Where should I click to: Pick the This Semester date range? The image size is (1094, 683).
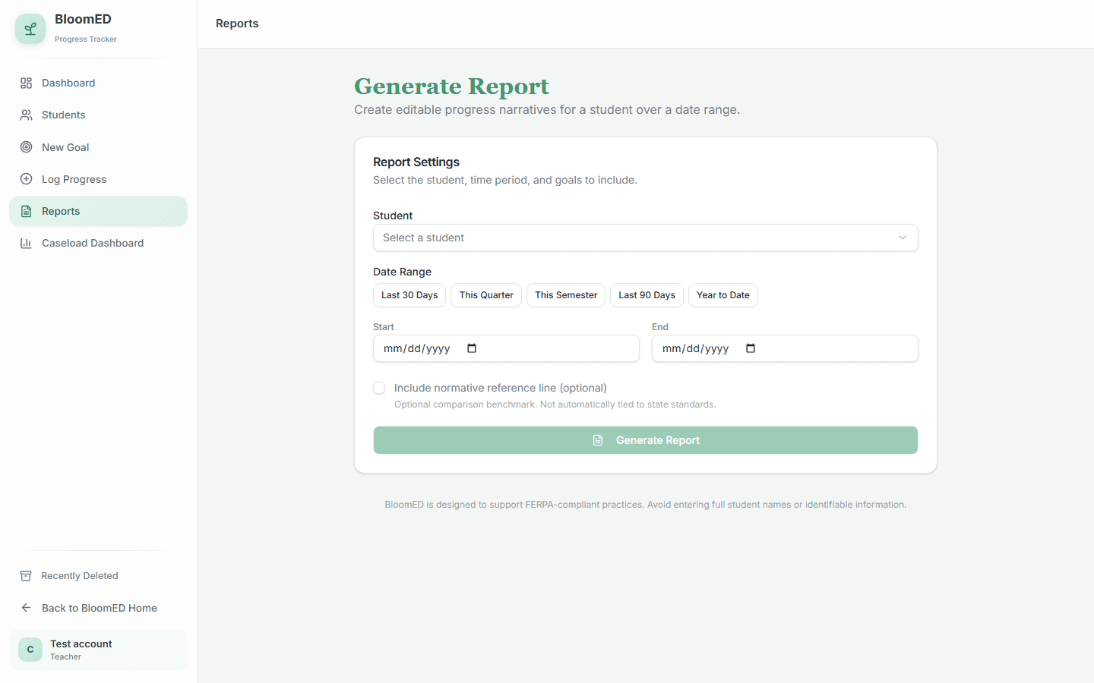[x=566, y=295]
